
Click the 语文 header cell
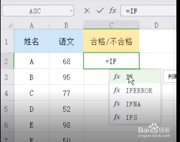pyautogui.click(x=66, y=41)
